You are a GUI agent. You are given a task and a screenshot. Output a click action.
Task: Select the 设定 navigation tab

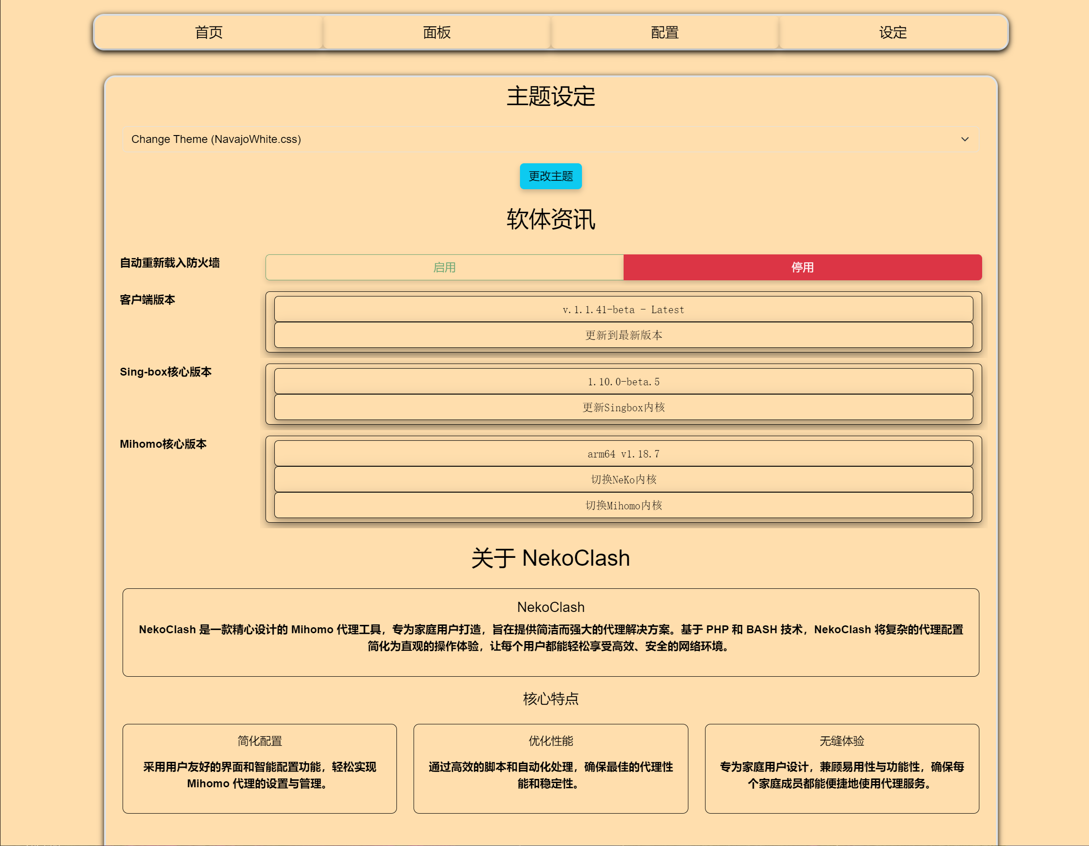[893, 32]
